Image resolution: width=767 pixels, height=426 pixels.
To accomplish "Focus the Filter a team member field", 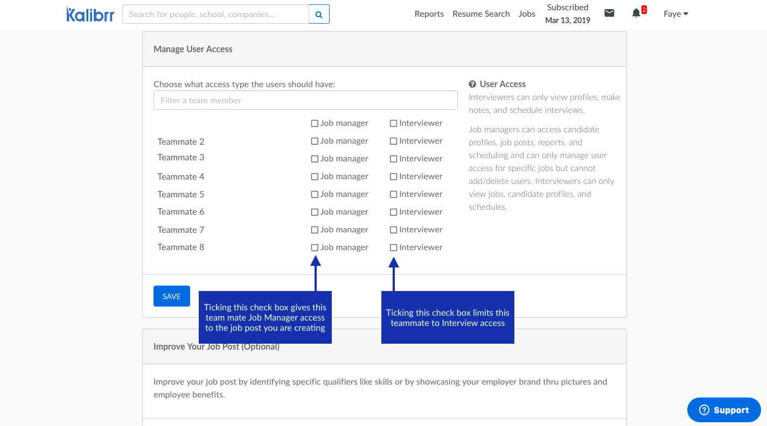I will tap(305, 101).
